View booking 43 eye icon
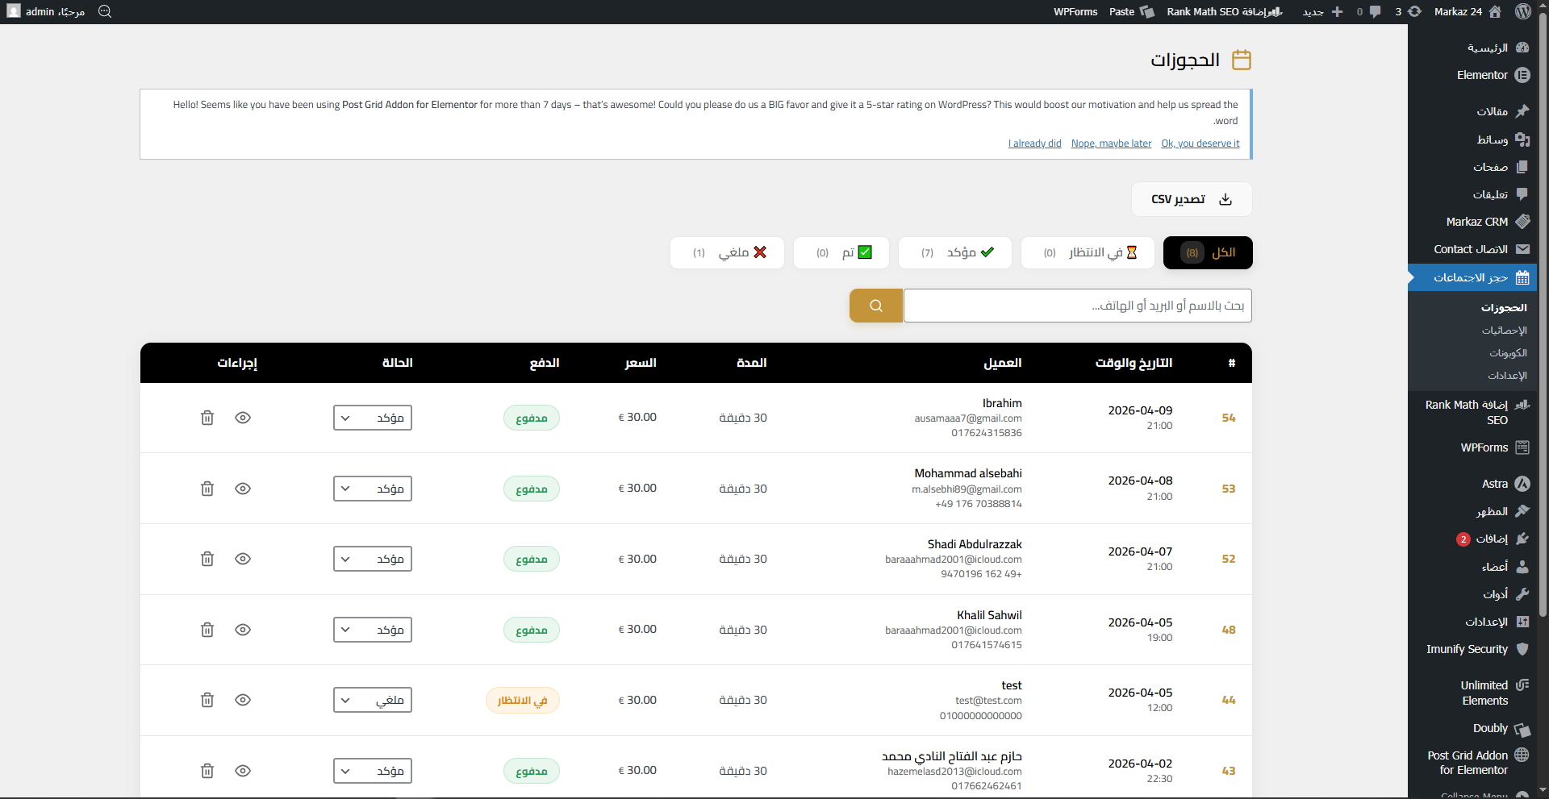 click(x=243, y=771)
